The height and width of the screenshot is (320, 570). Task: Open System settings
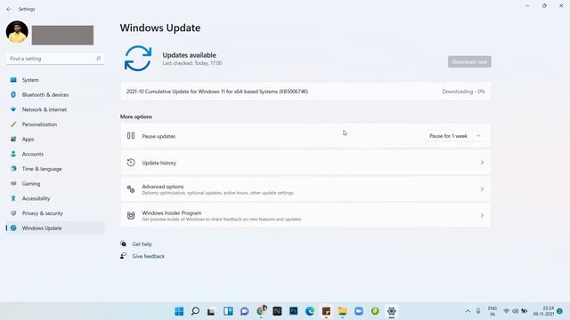coord(55,80)
